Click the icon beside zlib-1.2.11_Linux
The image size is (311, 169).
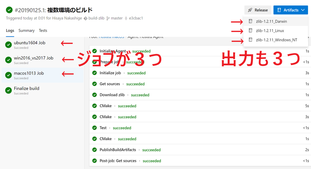click(251, 31)
